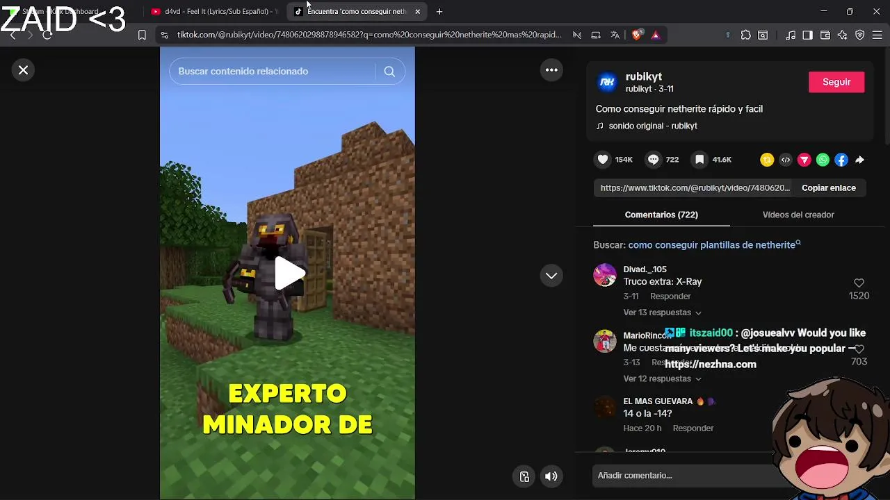Open the Brave Wallet icon
The height and width of the screenshot is (500, 890).
point(825,35)
